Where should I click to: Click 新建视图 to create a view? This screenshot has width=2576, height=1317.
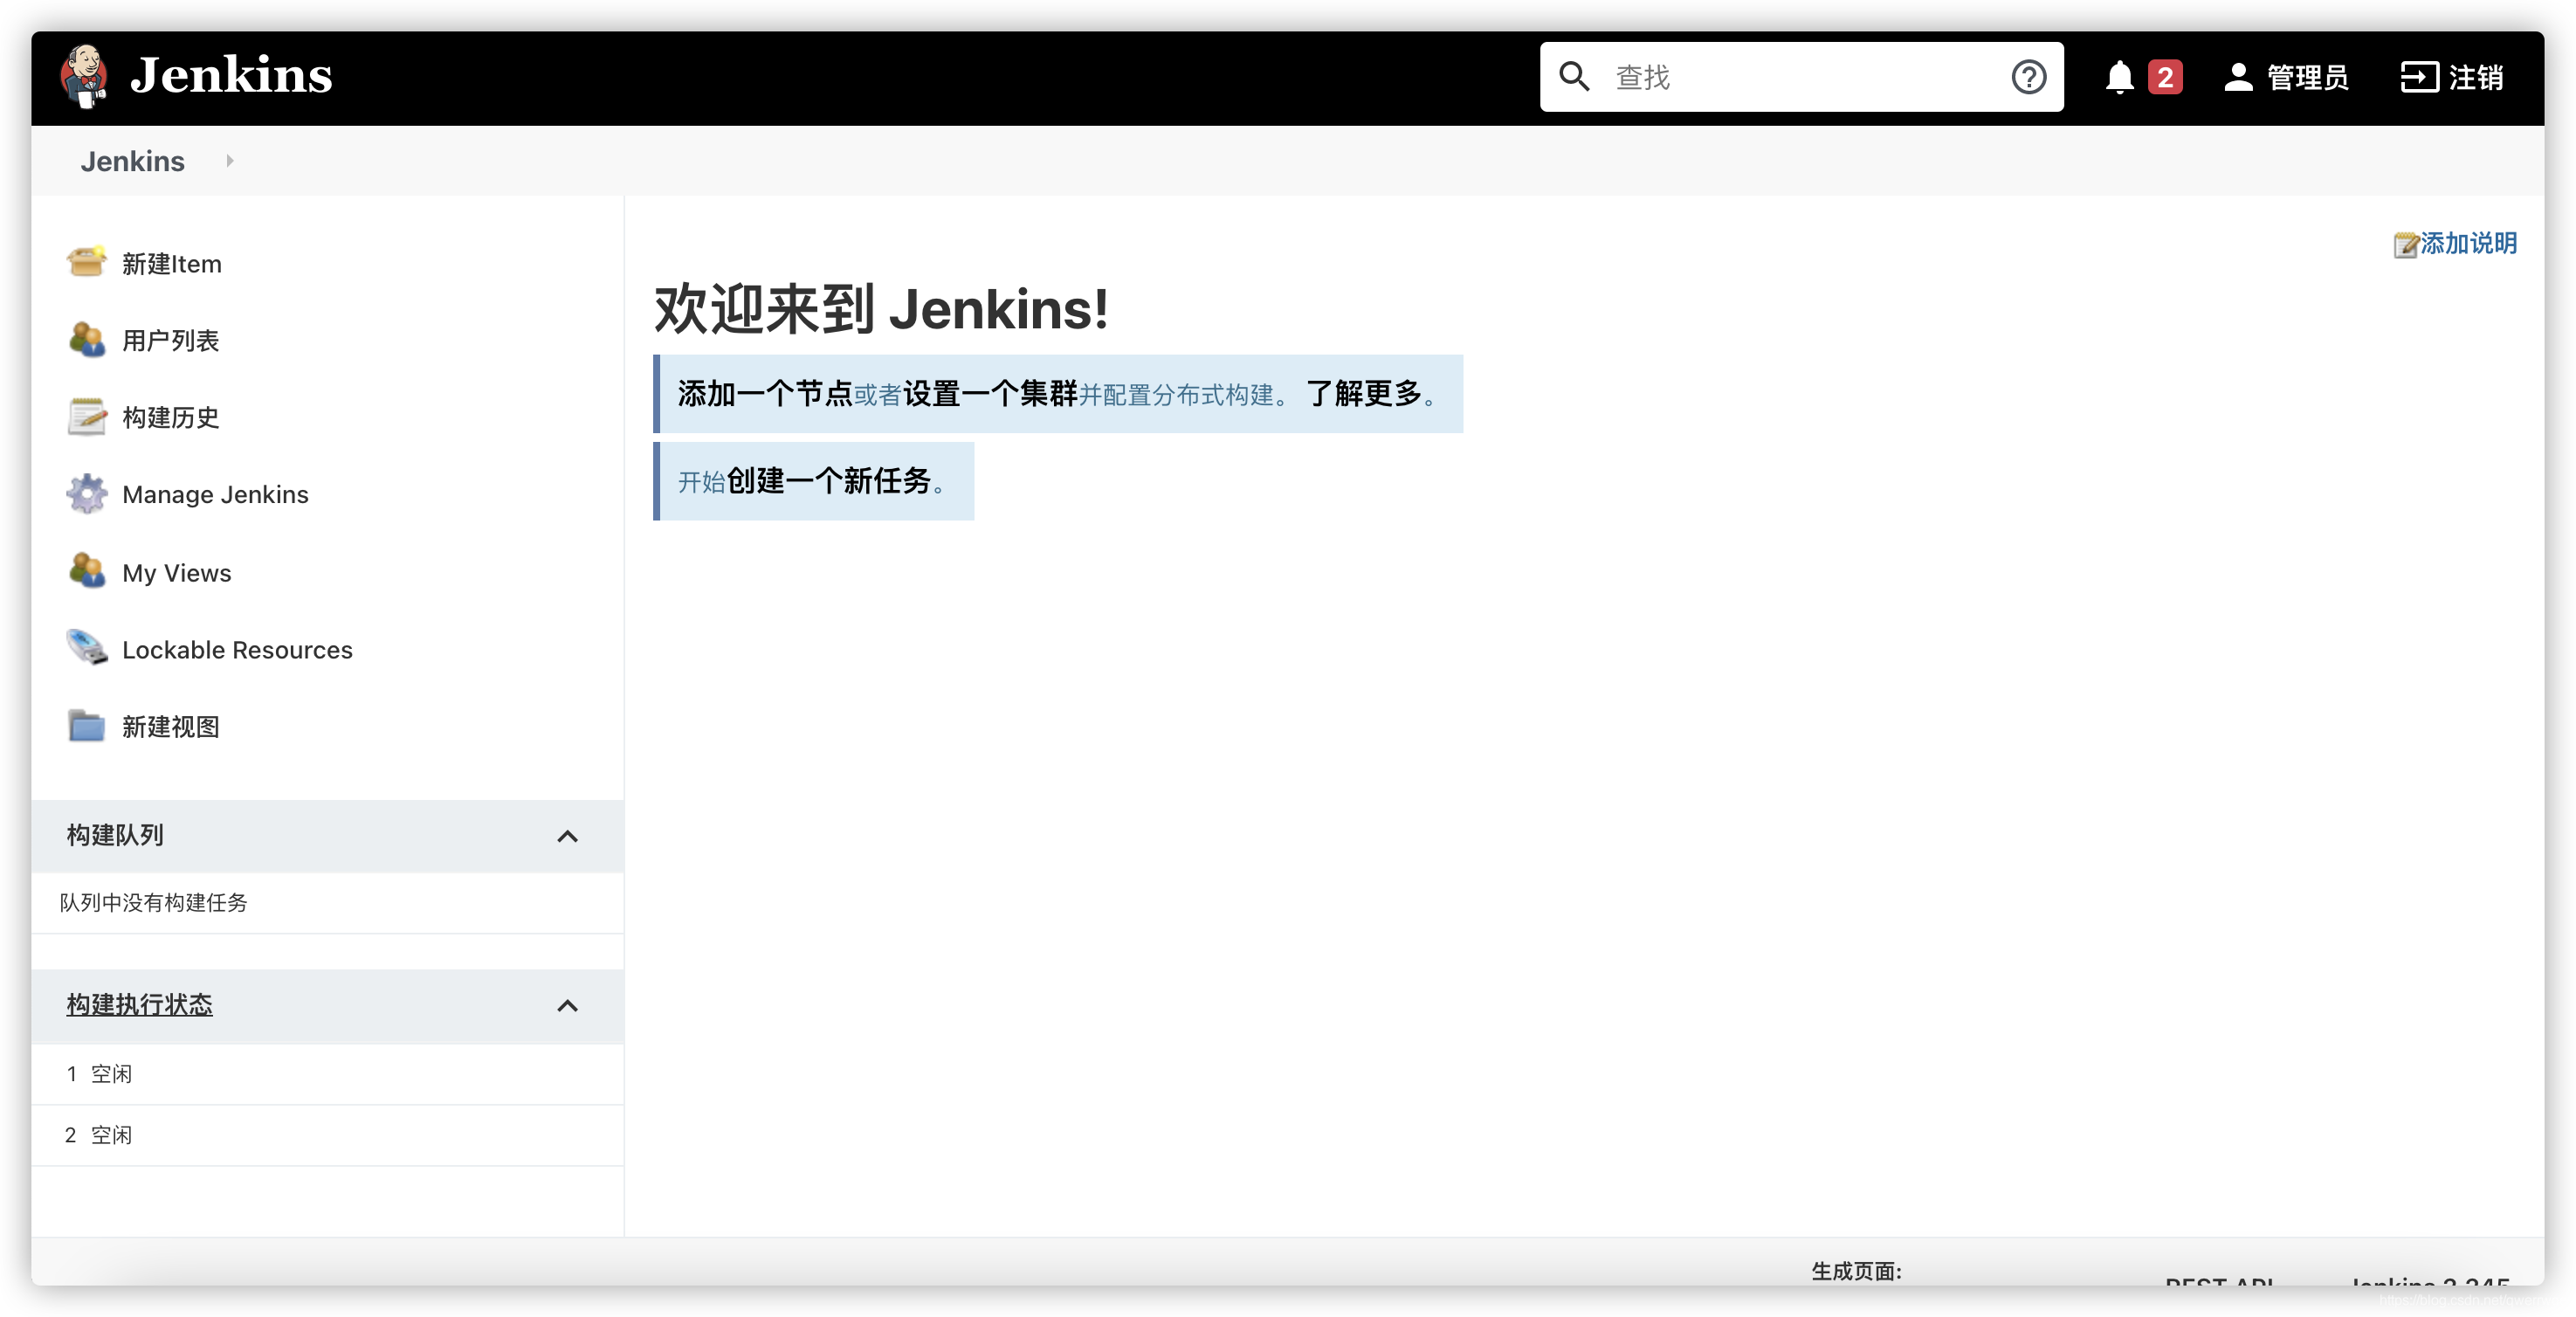pos(171,727)
